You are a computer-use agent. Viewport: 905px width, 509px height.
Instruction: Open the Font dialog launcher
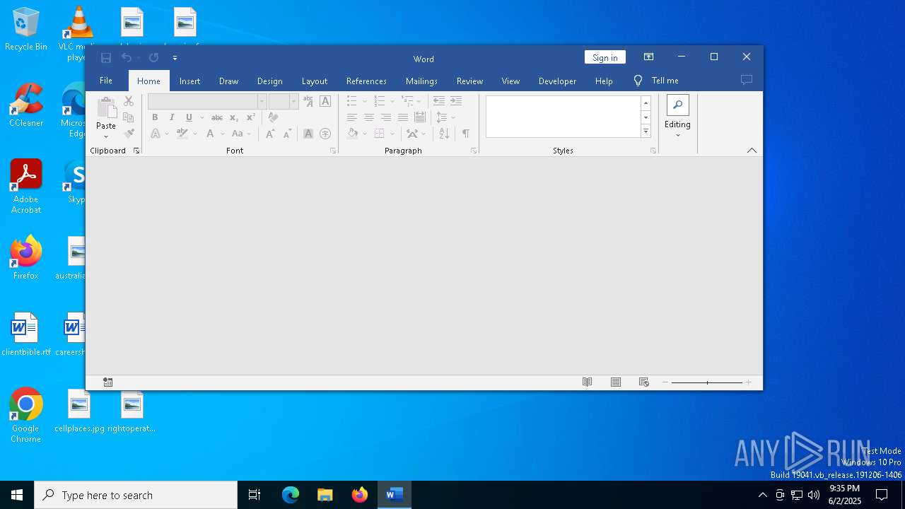[x=333, y=151]
